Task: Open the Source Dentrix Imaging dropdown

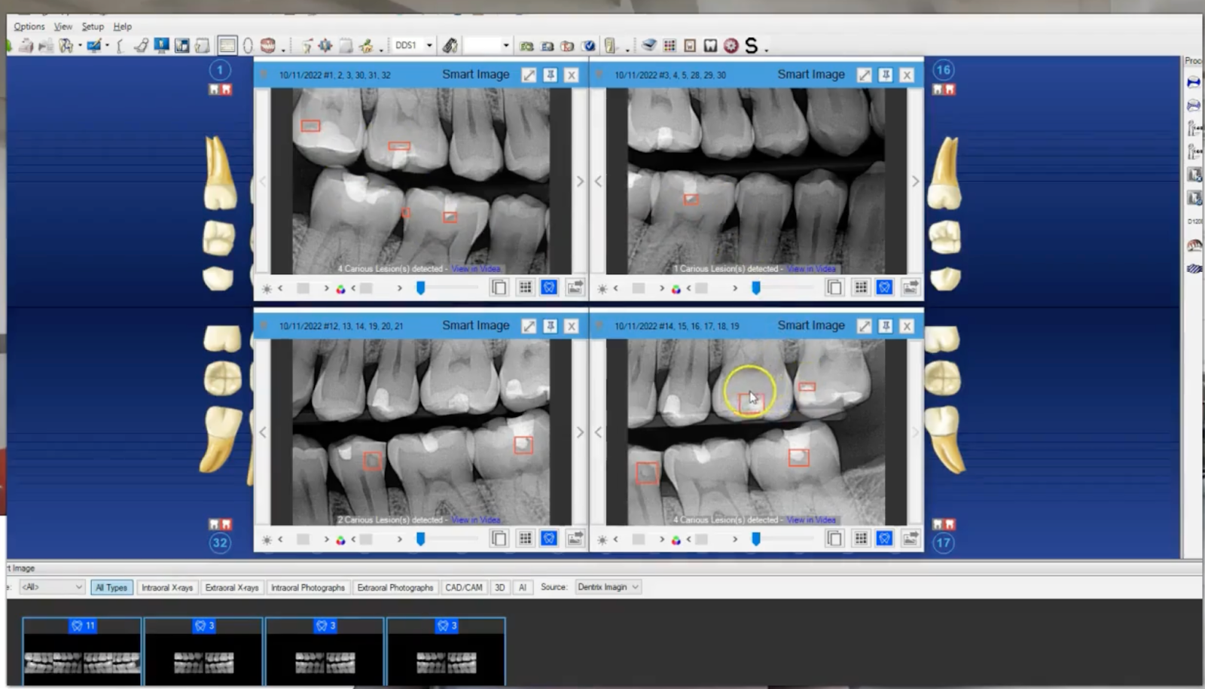Action: tap(608, 587)
